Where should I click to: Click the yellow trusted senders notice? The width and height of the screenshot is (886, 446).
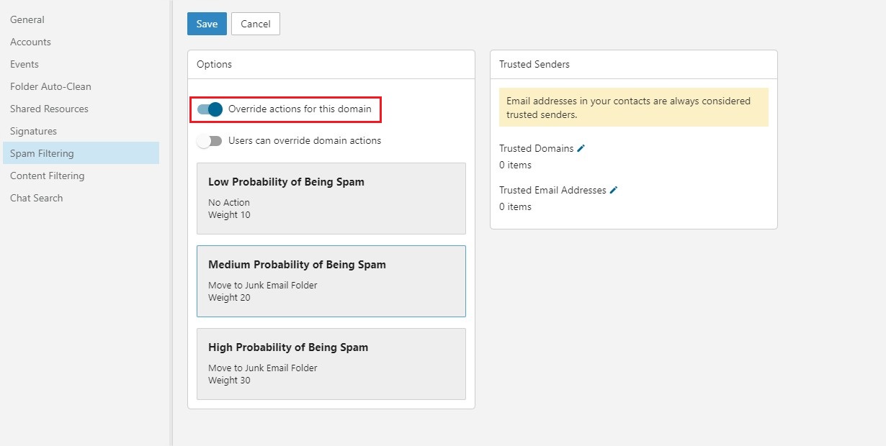tap(634, 107)
